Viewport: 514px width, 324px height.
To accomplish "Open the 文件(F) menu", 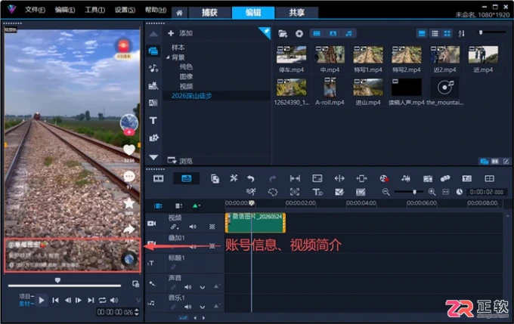I will (35, 10).
